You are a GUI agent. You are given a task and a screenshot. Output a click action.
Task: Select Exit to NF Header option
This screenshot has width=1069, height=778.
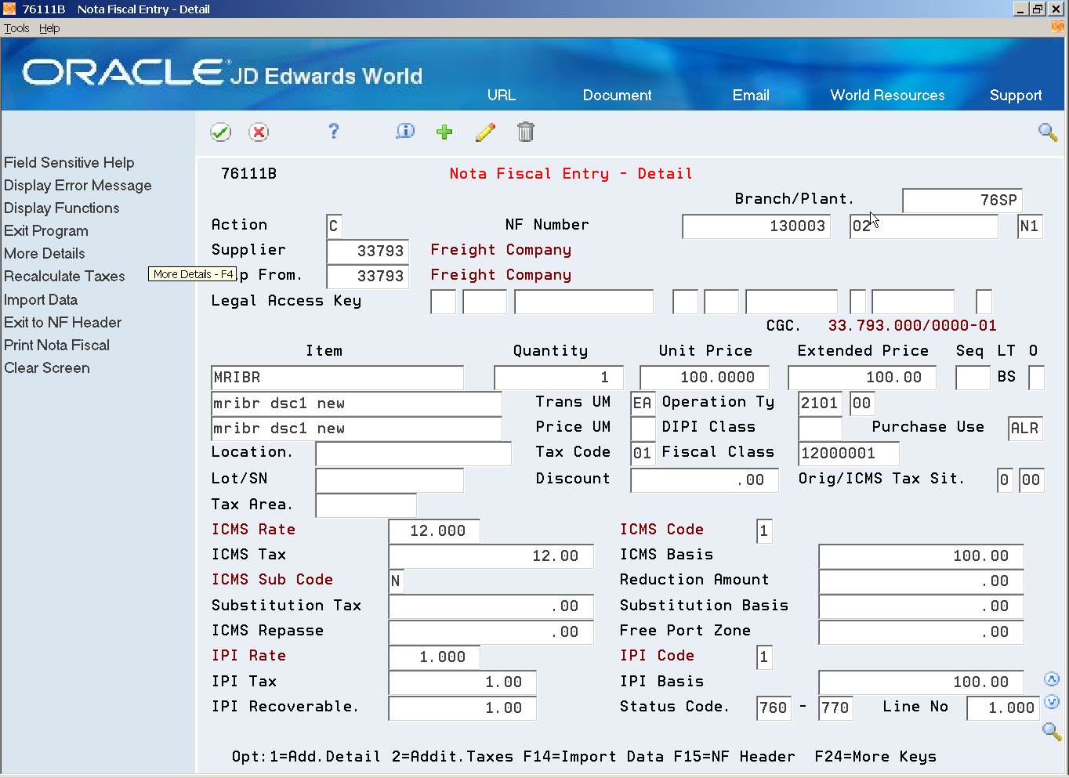[63, 323]
